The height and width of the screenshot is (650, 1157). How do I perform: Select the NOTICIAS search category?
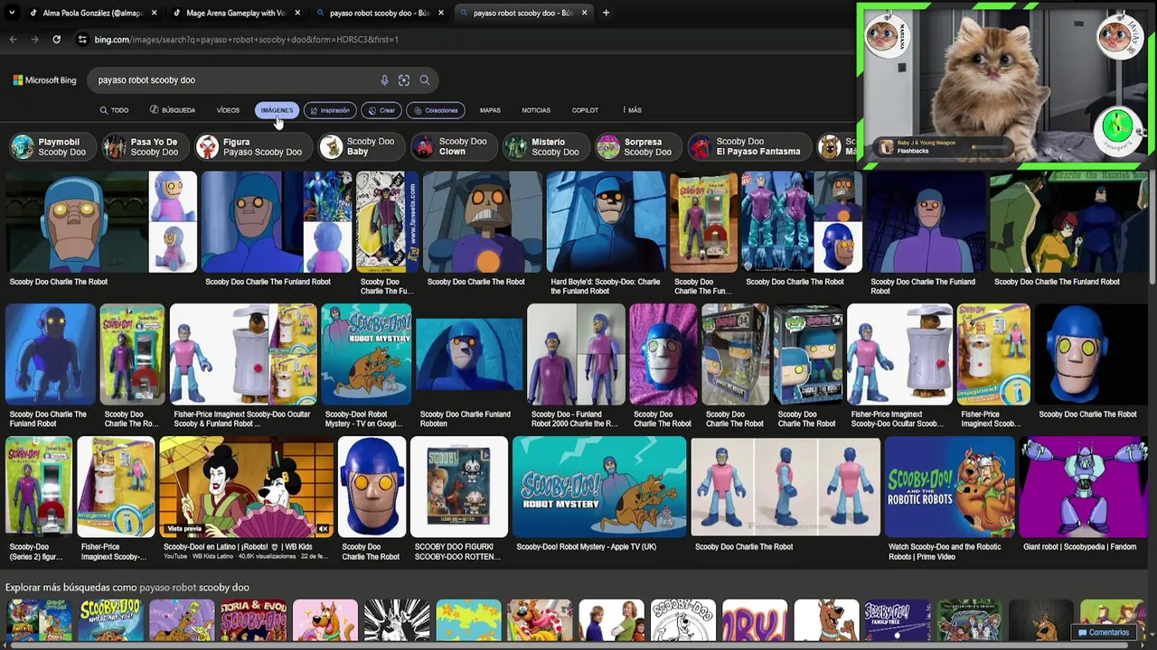pos(536,110)
